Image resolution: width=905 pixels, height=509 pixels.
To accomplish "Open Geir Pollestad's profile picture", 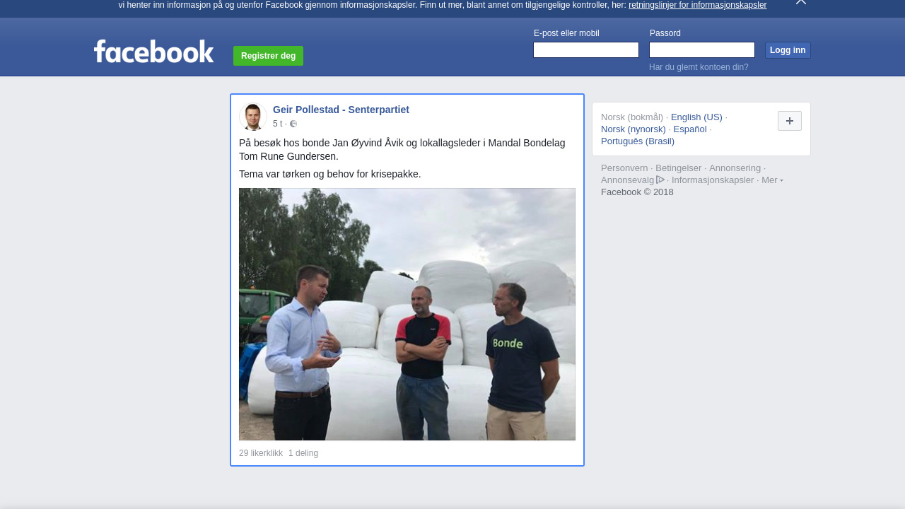I will 253,117.
